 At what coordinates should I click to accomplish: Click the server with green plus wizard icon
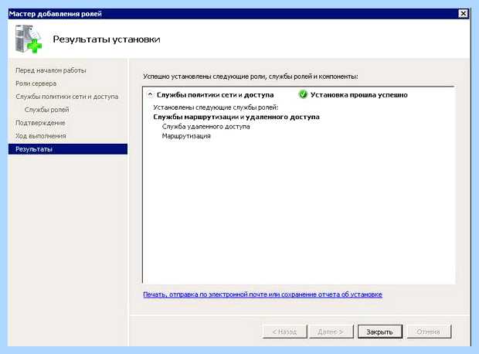(x=29, y=39)
